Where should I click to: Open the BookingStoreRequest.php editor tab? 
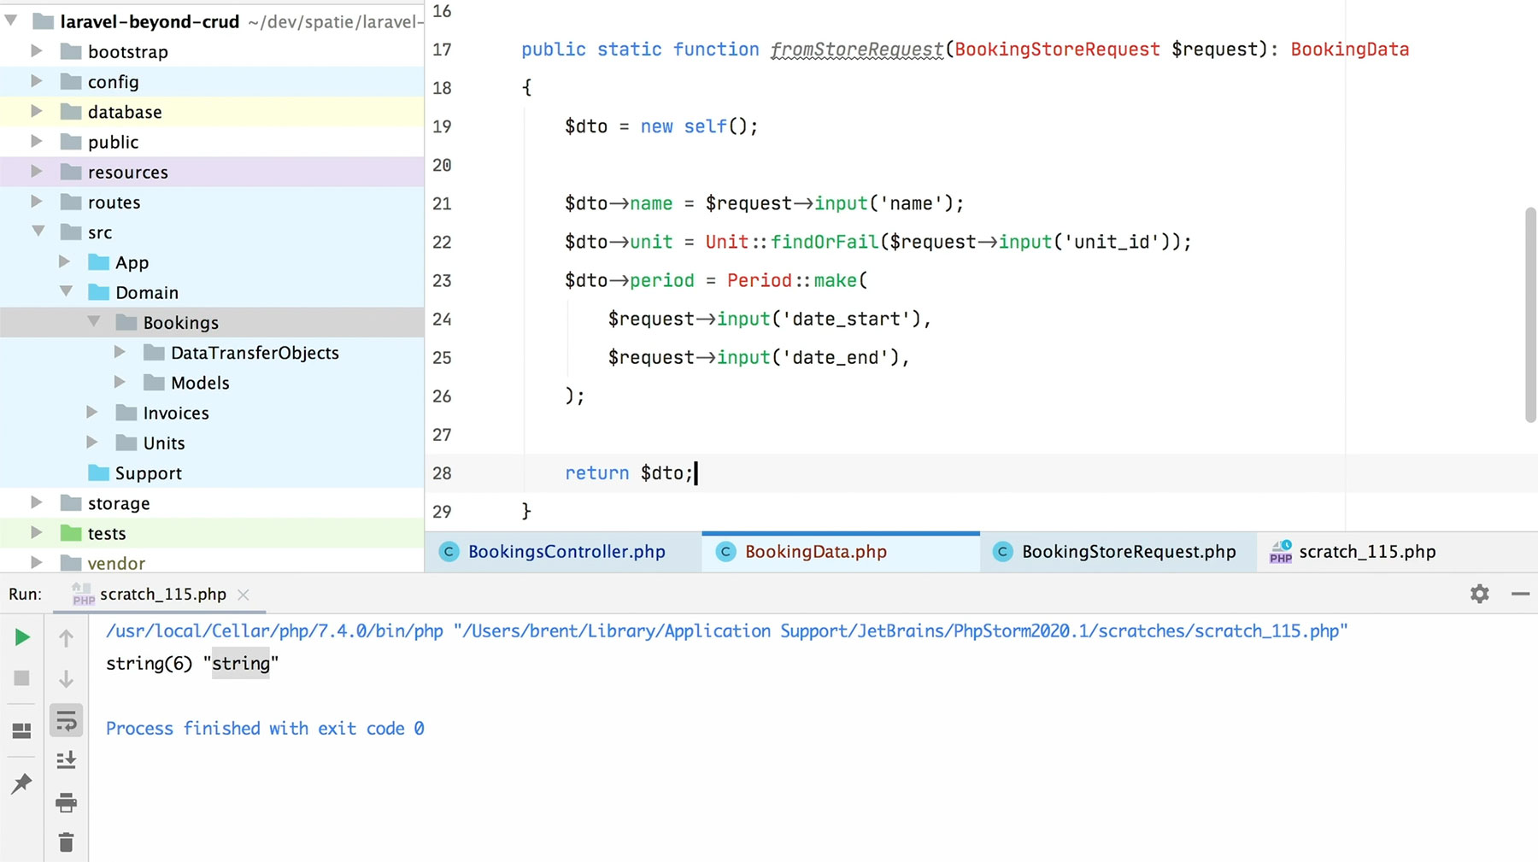tap(1128, 552)
